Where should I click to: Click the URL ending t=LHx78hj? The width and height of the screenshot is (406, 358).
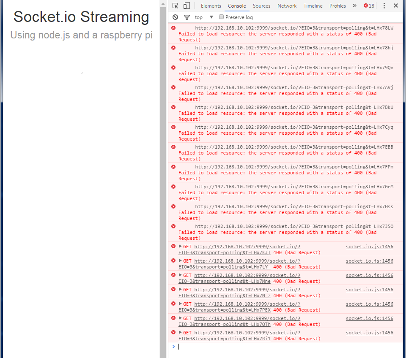(294, 48)
